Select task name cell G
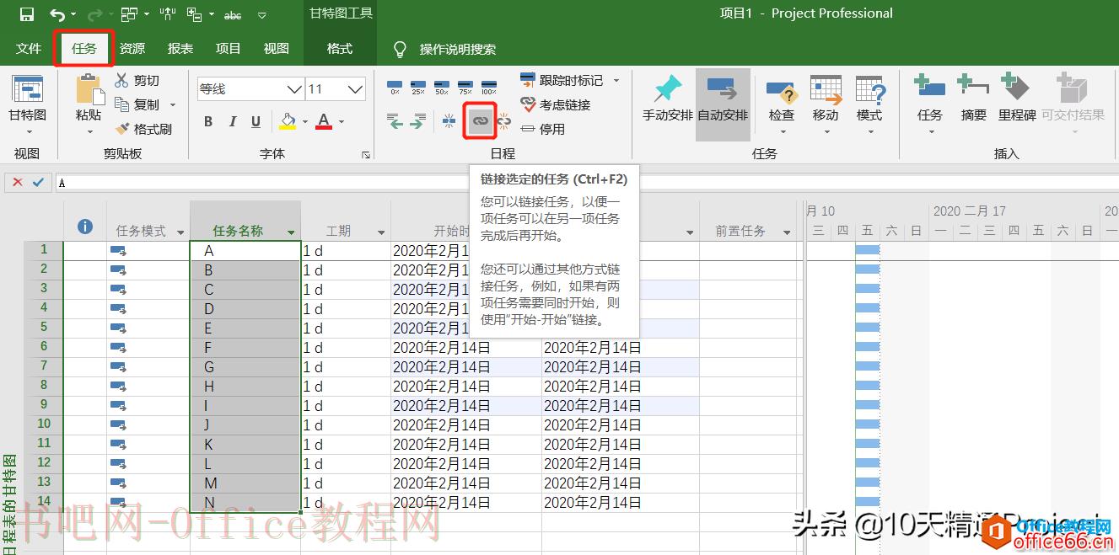The width and height of the screenshot is (1119, 555). [245, 367]
